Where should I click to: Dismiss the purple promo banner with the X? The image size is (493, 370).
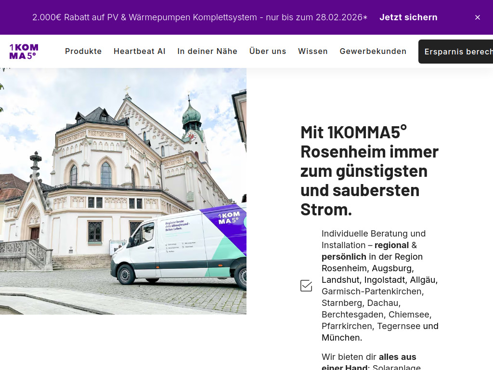[477, 17]
